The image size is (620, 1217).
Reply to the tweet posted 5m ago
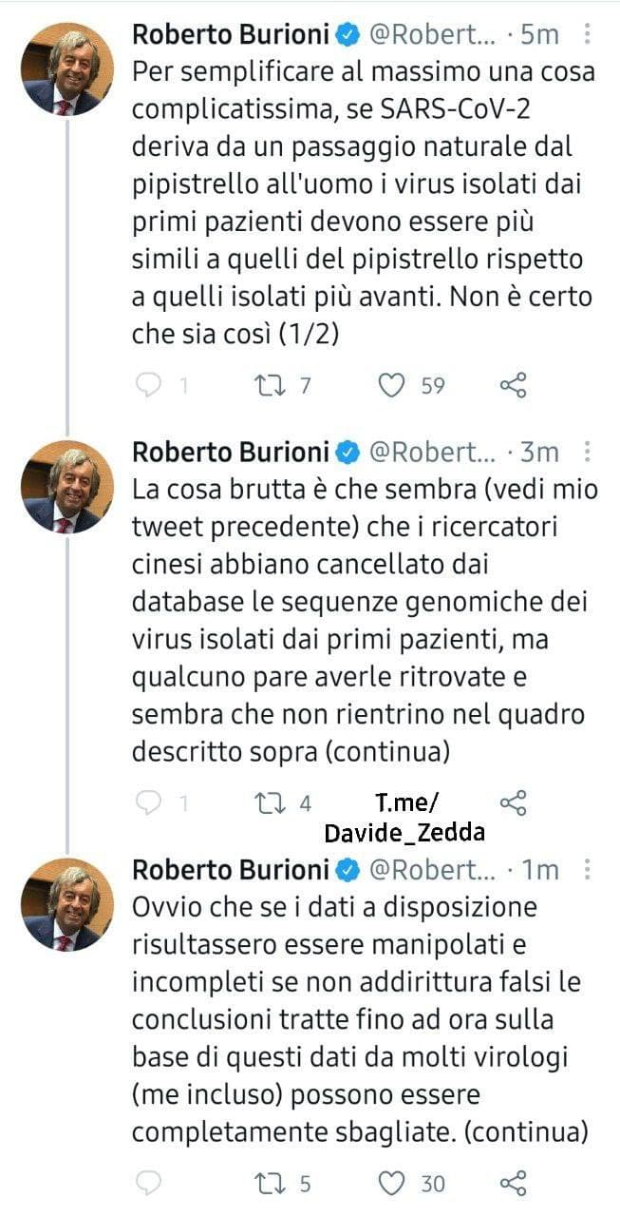pyautogui.click(x=148, y=385)
